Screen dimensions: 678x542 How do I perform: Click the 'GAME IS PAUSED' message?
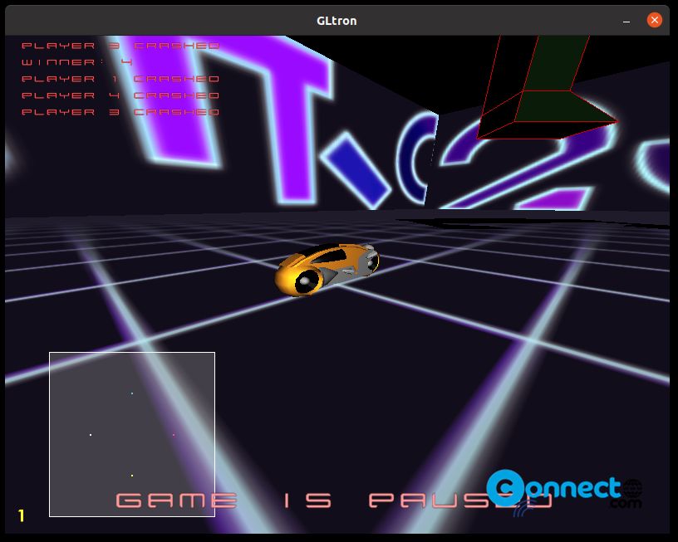334,500
